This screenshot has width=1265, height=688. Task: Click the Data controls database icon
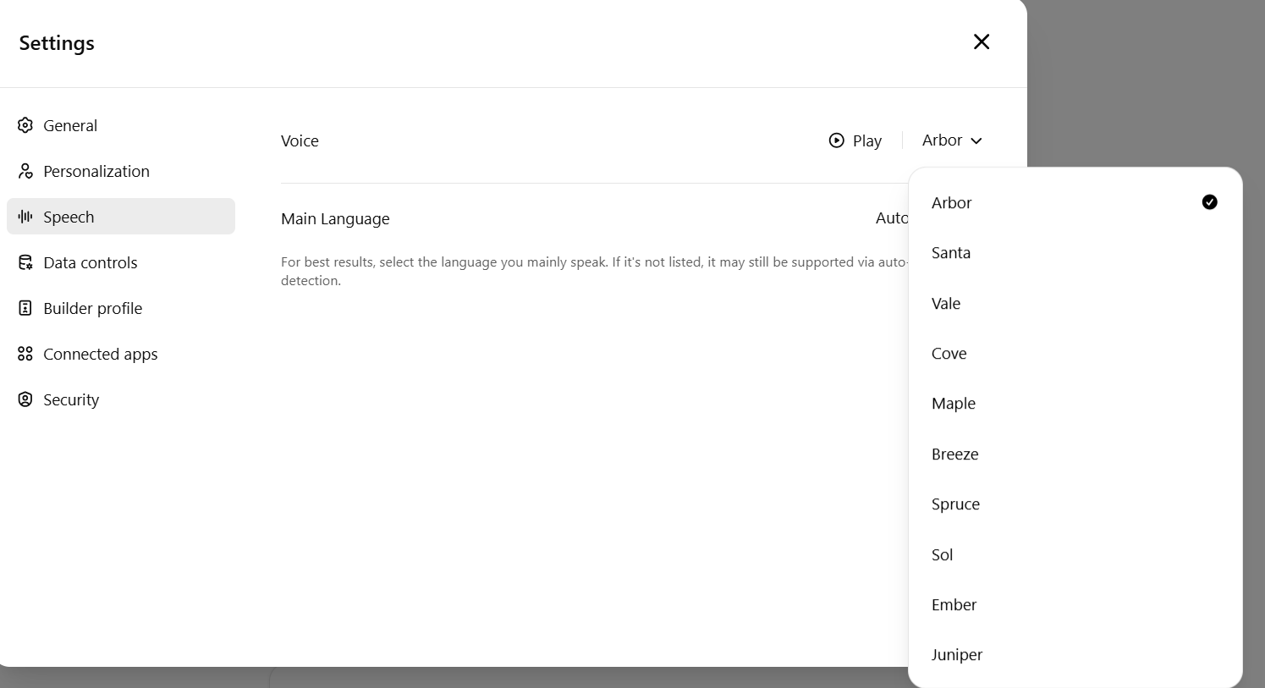point(25,262)
